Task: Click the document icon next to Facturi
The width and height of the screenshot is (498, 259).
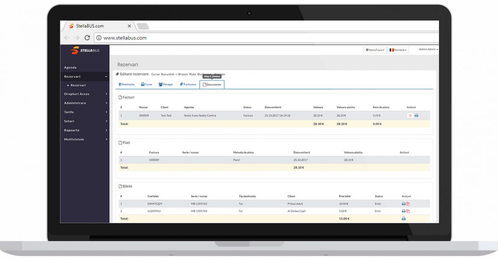Action: [x=121, y=97]
